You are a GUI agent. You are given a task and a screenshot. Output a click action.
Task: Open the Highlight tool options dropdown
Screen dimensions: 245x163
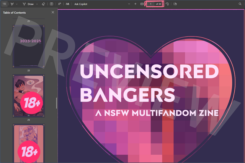18,4
